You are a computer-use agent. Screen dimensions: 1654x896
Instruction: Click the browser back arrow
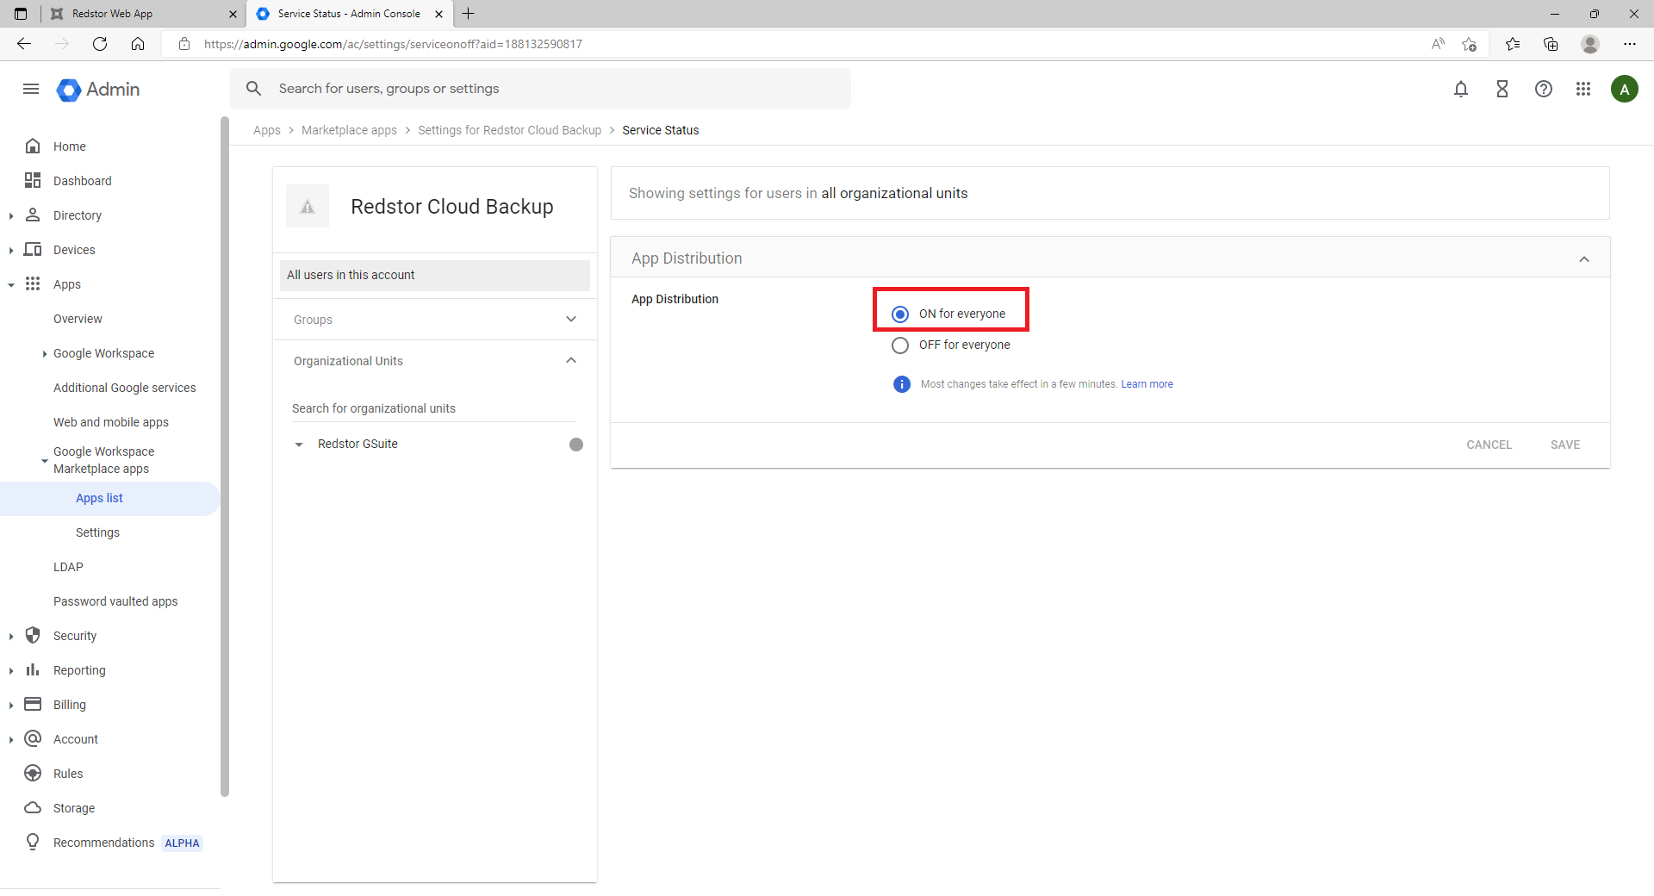[x=24, y=44]
